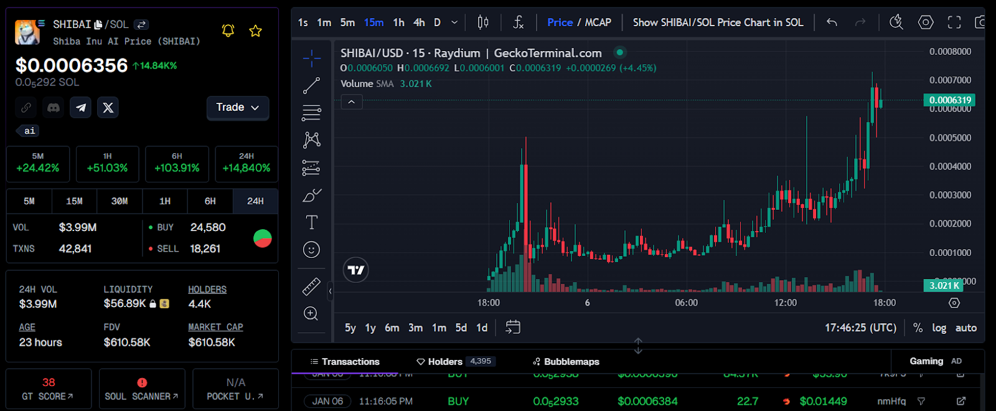996x411 pixels.
Task: Switch to the Transactions tab
Action: pos(345,362)
